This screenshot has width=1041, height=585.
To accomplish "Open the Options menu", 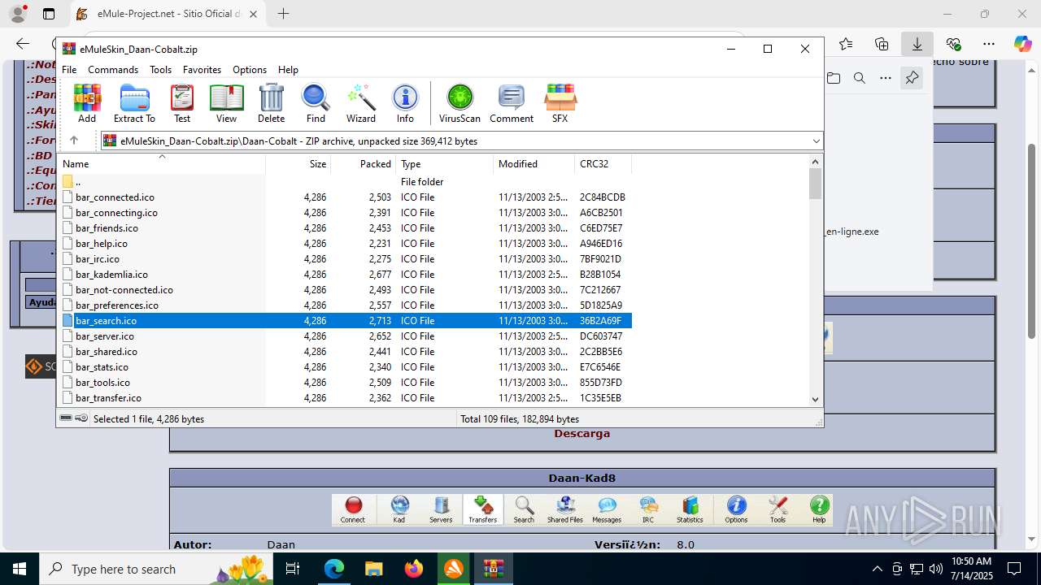I will pos(250,70).
